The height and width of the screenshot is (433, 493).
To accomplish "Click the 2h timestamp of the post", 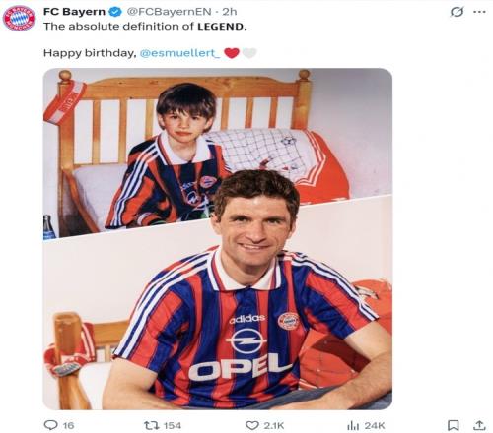I will pos(230,12).
